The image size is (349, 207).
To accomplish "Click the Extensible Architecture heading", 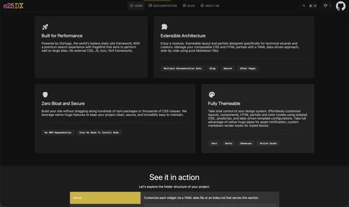I will coord(183,36).
